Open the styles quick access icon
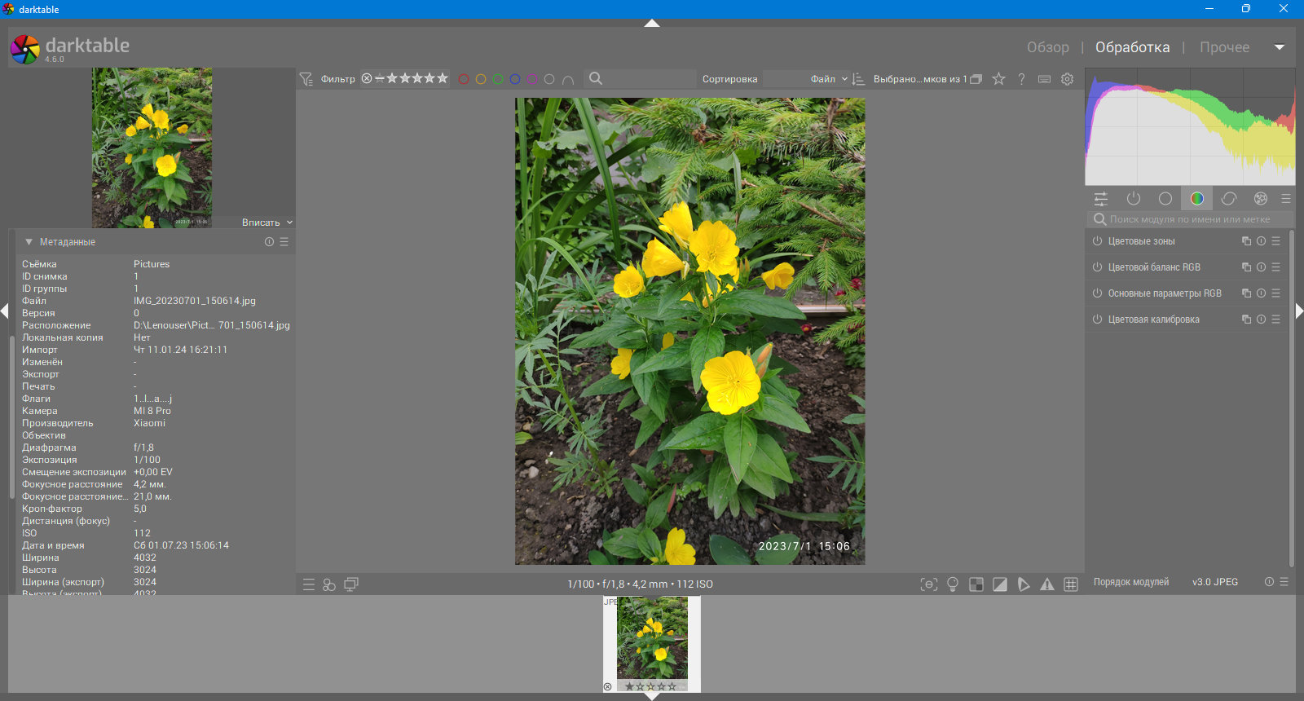This screenshot has width=1304, height=701. (329, 584)
